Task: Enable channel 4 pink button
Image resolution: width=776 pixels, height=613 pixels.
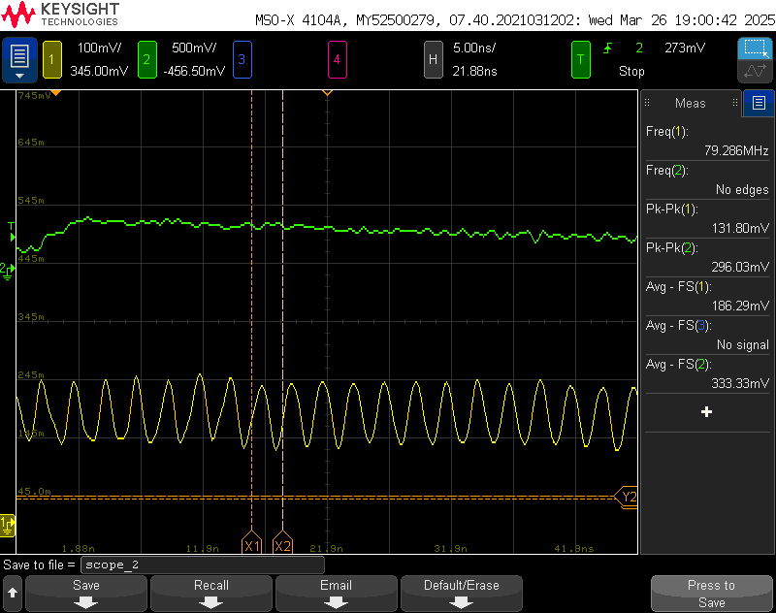Action: coord(337,59)
